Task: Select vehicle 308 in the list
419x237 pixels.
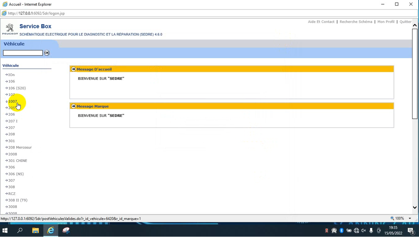Action: pyautogui.click(x=11, y=187)
